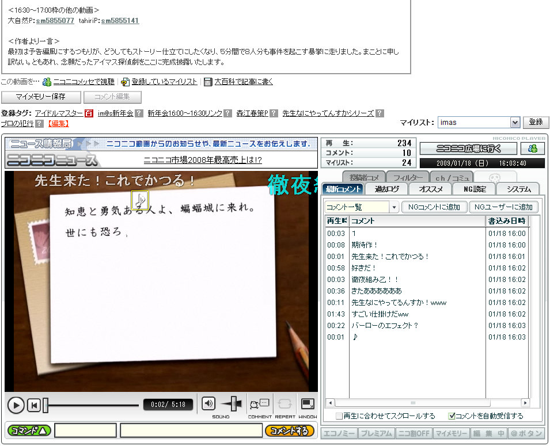
Task: Switch to the 過去ログ tab
Action: point(386,189)
